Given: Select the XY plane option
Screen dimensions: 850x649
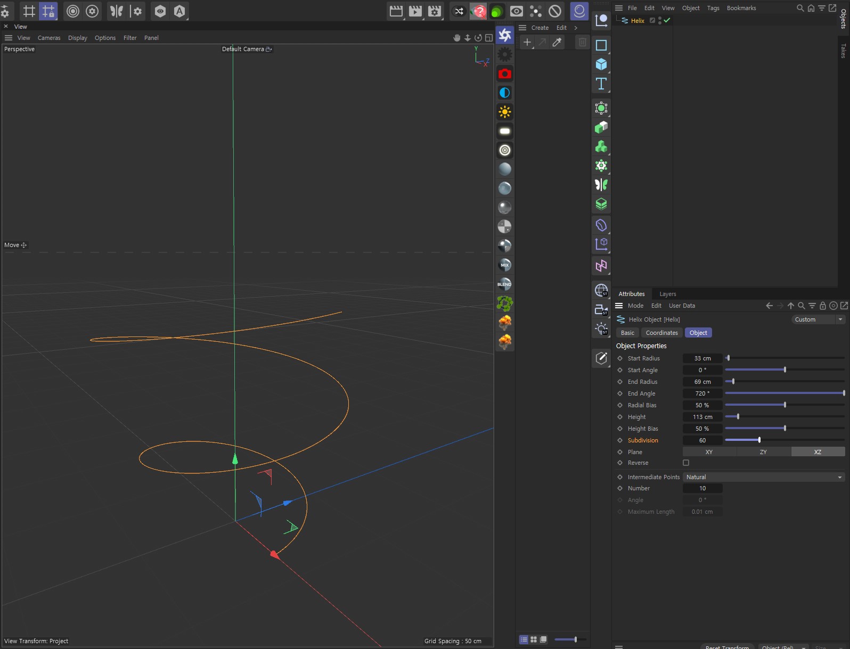Looking at the screenshot, I should pyautogui.click(x=709, y=452).
